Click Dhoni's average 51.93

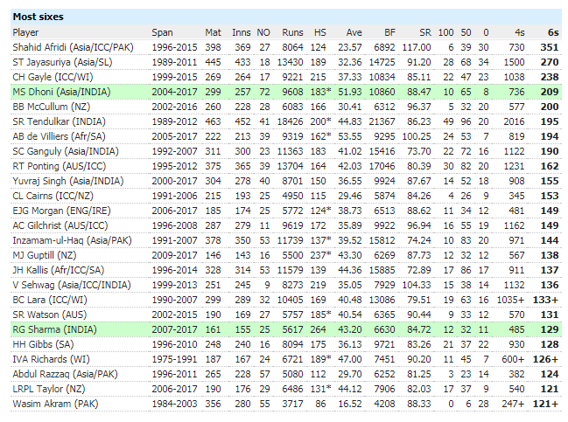pos(350,92)
